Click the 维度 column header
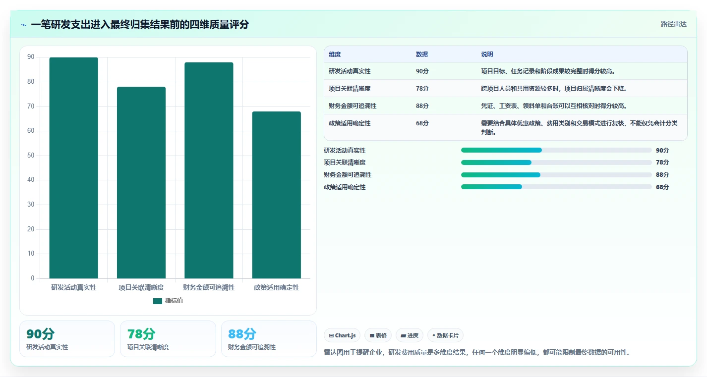Screen dimensions: 707x377 [335, 54]
